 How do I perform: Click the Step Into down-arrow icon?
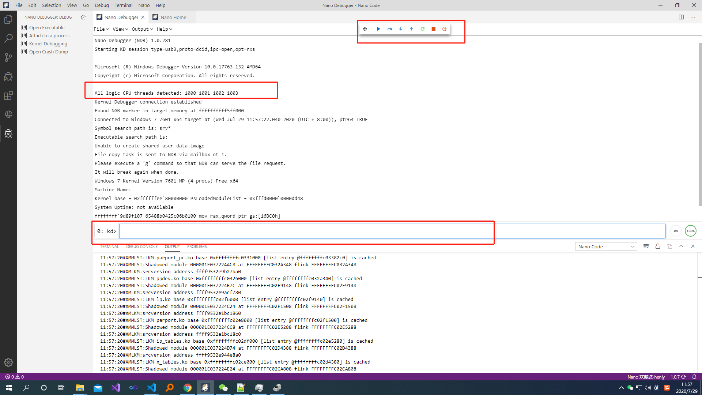401,29
